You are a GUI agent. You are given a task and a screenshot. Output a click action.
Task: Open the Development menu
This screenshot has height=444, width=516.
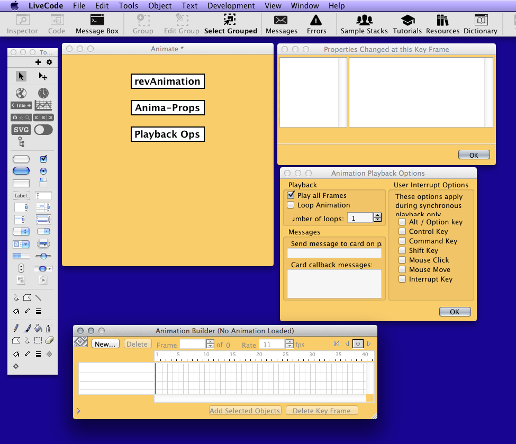click(x=231, y=6)
